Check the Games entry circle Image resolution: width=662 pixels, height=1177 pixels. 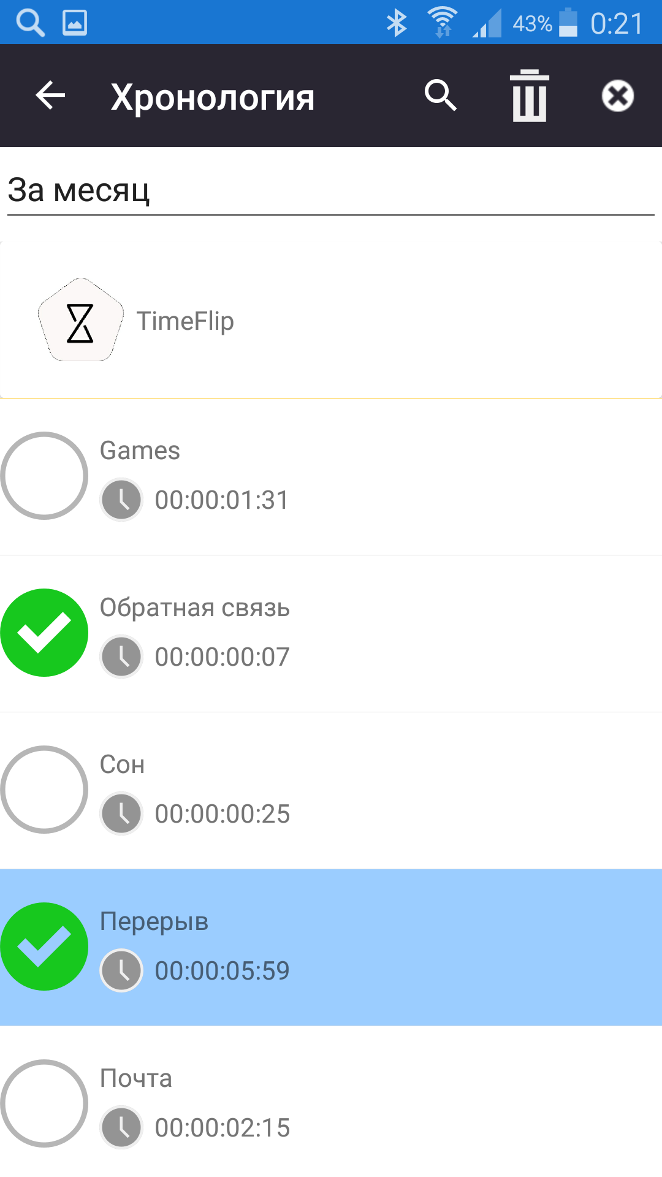coord(44,476)
